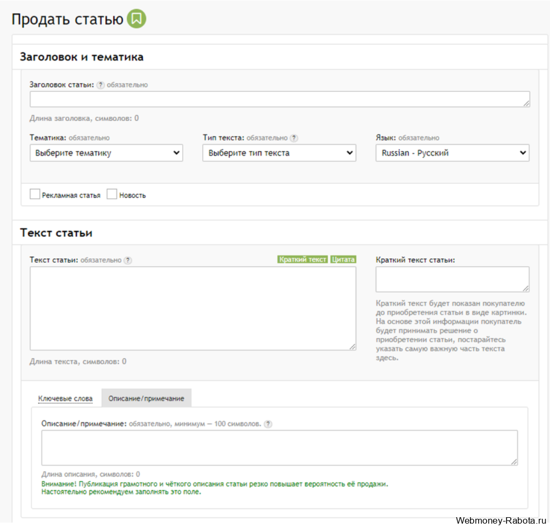Click the green bookmark icon beside Продать статью

point(136,19)
